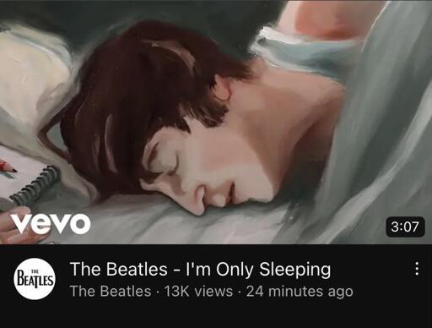Click the small "THE" text in the Beatles logo

point(35,271)
